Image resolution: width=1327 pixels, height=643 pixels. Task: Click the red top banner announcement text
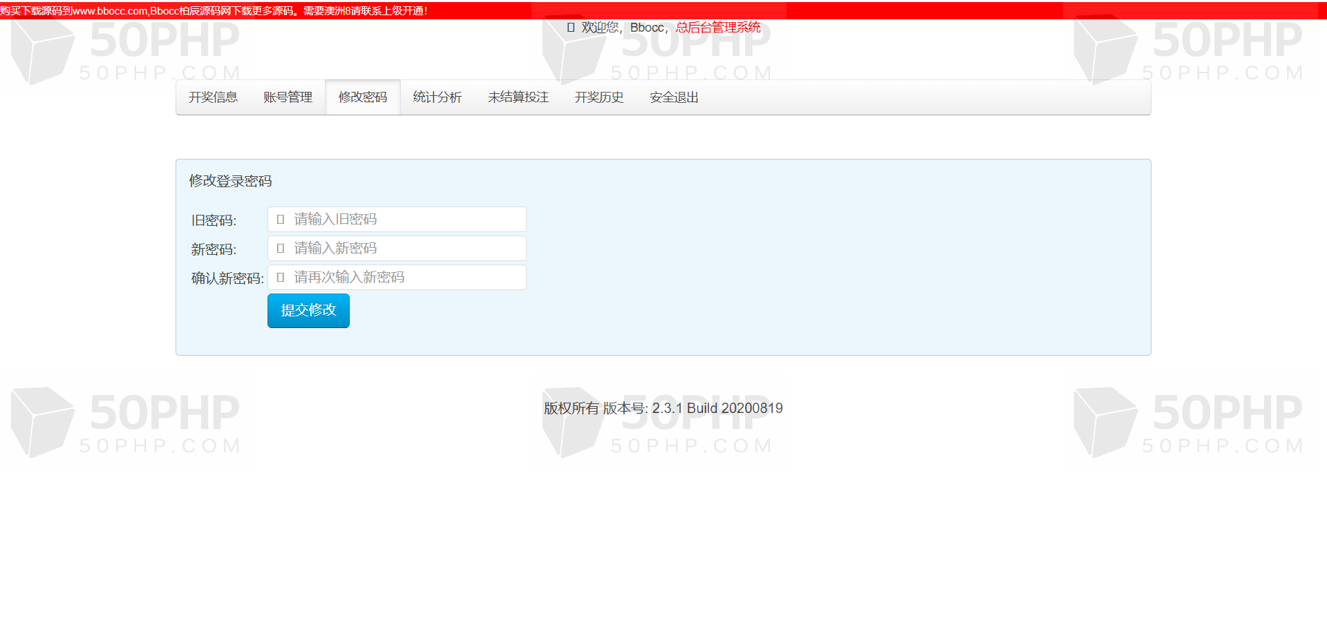click(x=214, y=11)
